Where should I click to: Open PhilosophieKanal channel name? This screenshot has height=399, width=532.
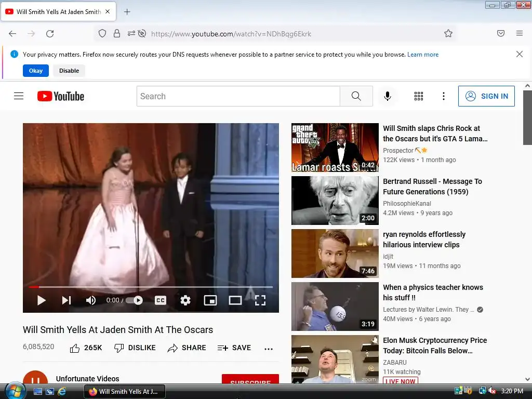click(x=407, y=203)
